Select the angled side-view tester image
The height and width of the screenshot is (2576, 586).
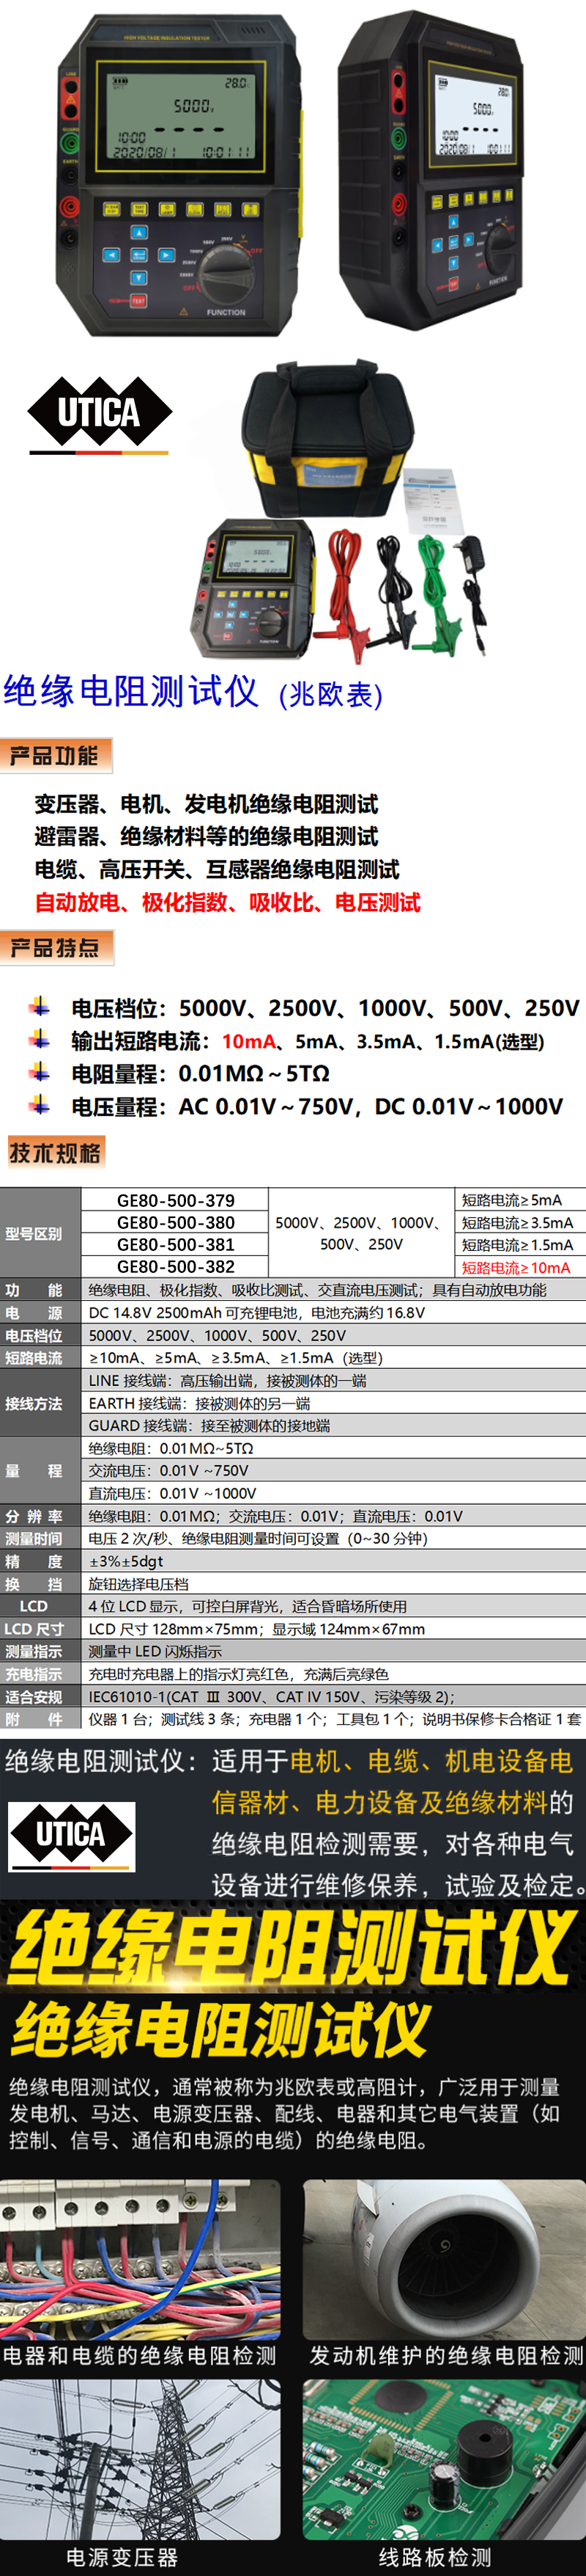pyautogui.click(x=429, y=170)
